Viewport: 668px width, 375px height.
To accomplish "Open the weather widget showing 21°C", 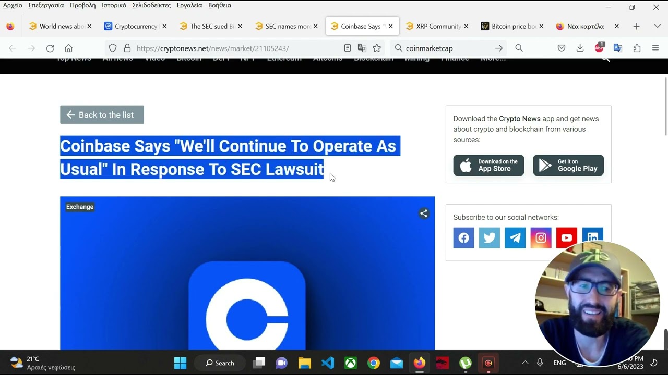I will point(43,363).
